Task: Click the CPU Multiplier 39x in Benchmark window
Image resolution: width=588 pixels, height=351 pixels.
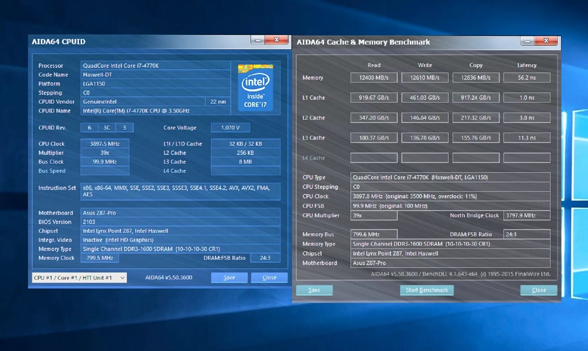Action: click(374, 215)
